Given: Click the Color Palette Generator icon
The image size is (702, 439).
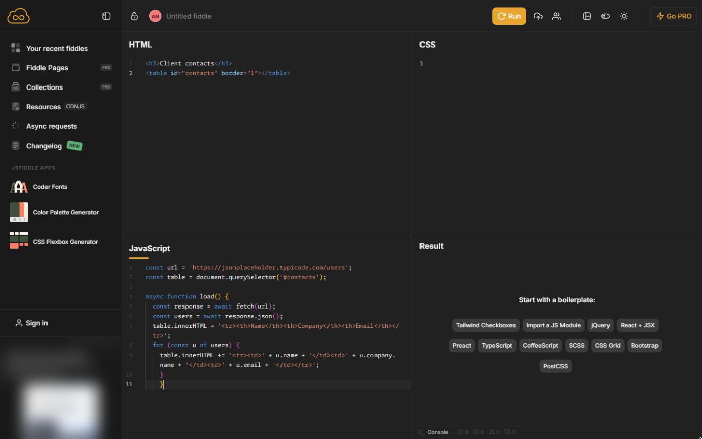Looking at the screenshot, I should tap(19, 212).
